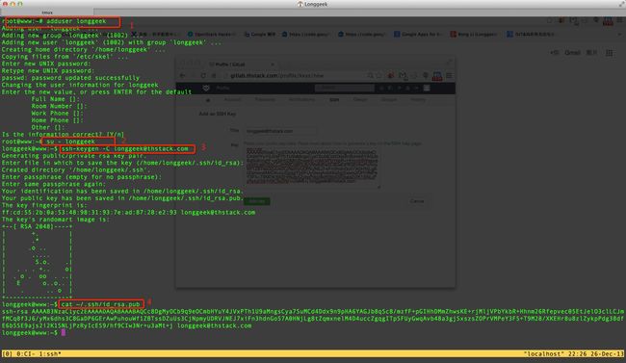
Task: Click inside the SSH Key textarea
Action: click(x=312, y=167)
